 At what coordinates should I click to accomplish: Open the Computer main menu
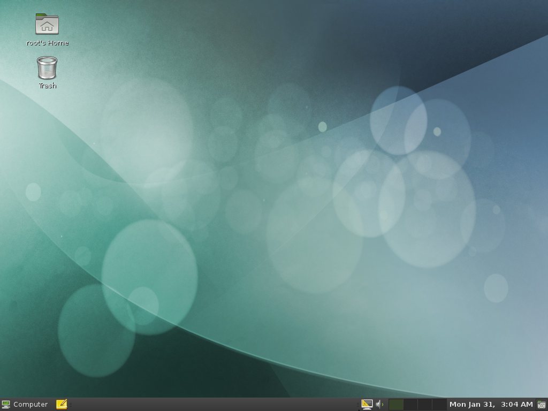click(x=25, y=405)
